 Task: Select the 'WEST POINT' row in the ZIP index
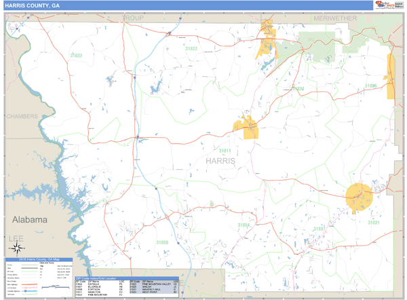(x=154, y=293)
